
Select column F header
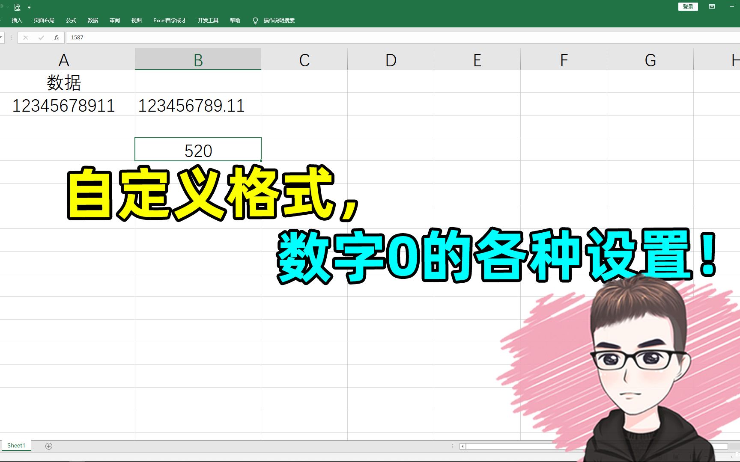(x=564, y=60)
